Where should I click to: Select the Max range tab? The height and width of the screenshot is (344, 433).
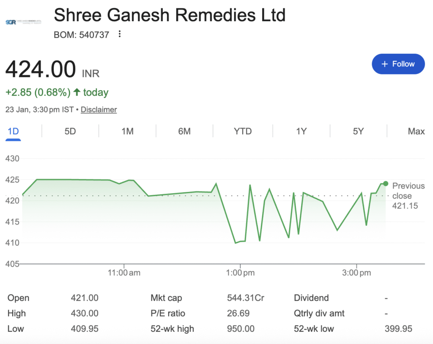pyautogui.click(x=416, y=131)
